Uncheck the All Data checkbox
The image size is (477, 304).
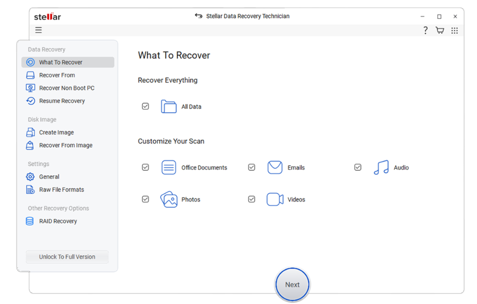click(x=145, y=106)
